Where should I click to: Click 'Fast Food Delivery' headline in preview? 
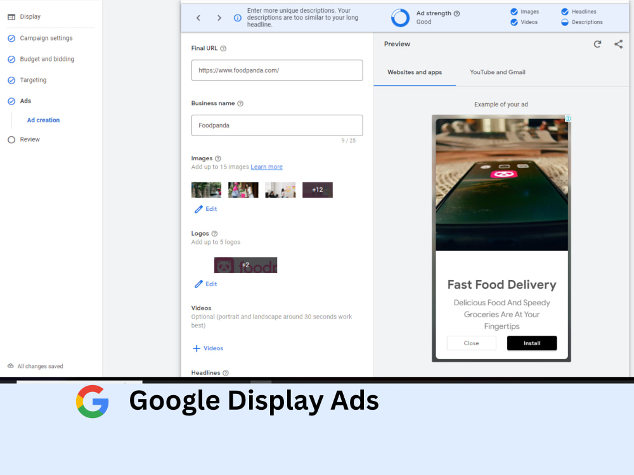click(501, 285)
